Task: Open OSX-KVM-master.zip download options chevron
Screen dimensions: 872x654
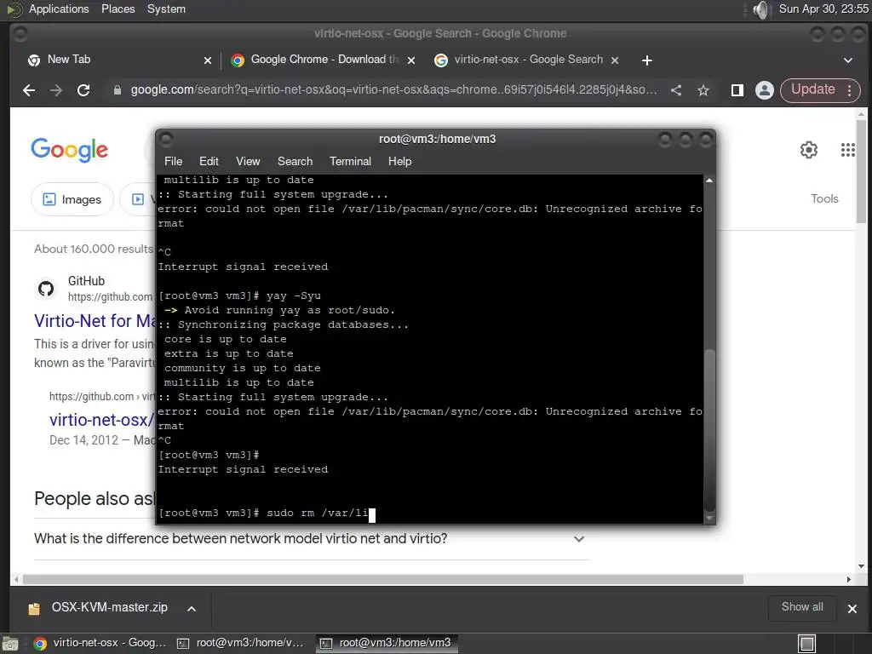Action: [192, 608]
